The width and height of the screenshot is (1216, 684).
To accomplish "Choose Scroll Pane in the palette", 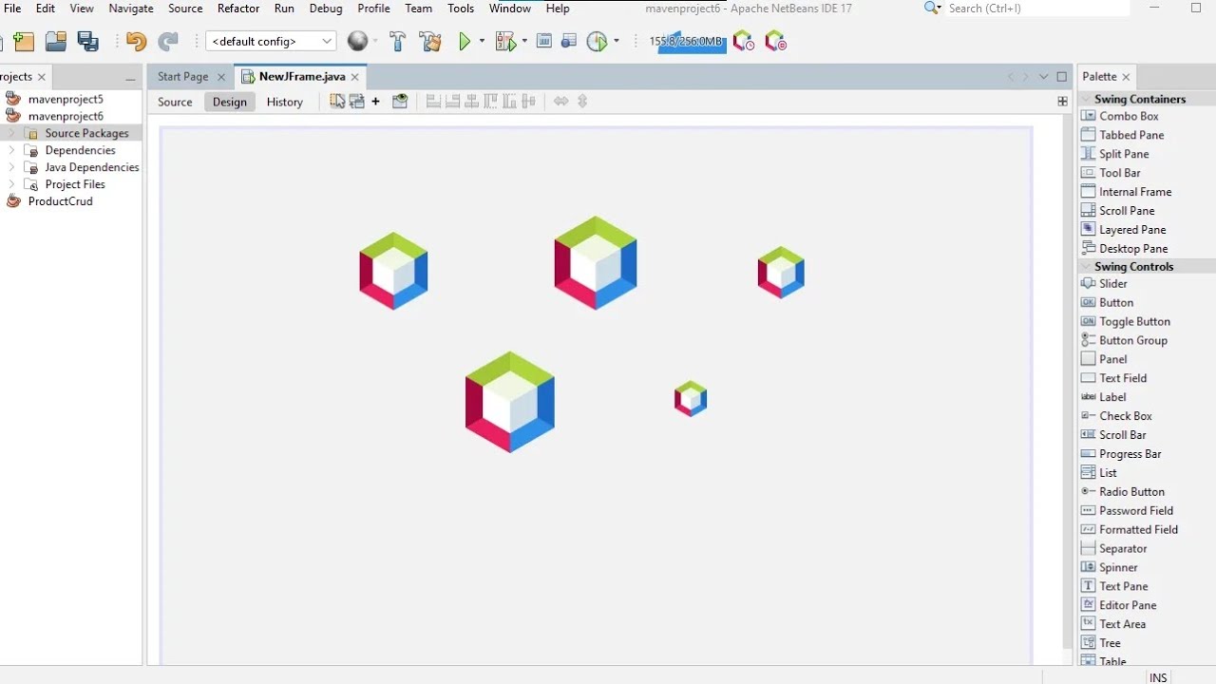I will pos(1126,211).
